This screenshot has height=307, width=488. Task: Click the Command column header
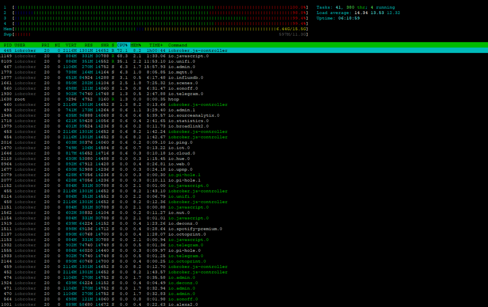coord(178,45)
